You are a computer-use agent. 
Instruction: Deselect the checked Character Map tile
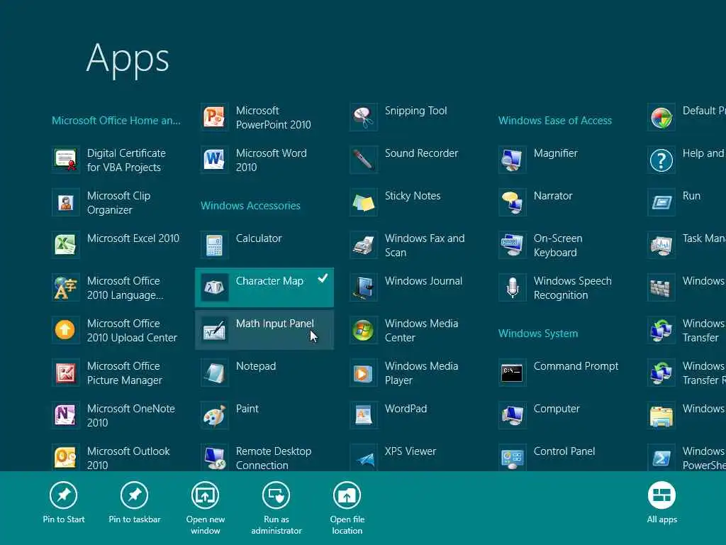264,287
